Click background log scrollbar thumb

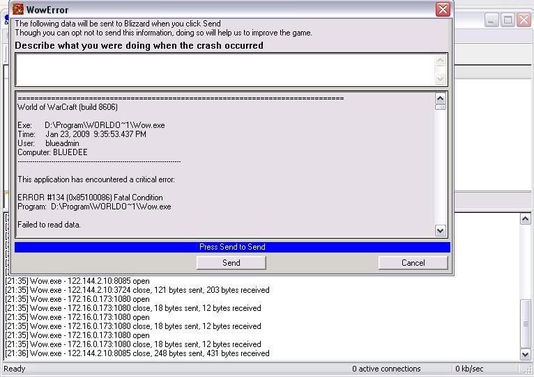click(526, 323)
